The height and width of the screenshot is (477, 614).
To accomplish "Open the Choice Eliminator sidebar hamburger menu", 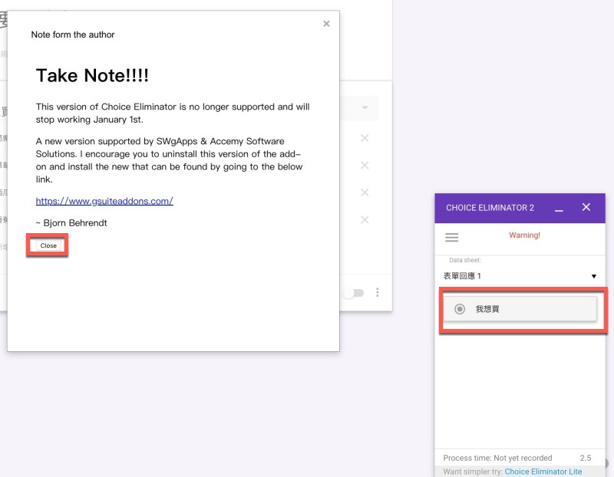I will point(451,237).
